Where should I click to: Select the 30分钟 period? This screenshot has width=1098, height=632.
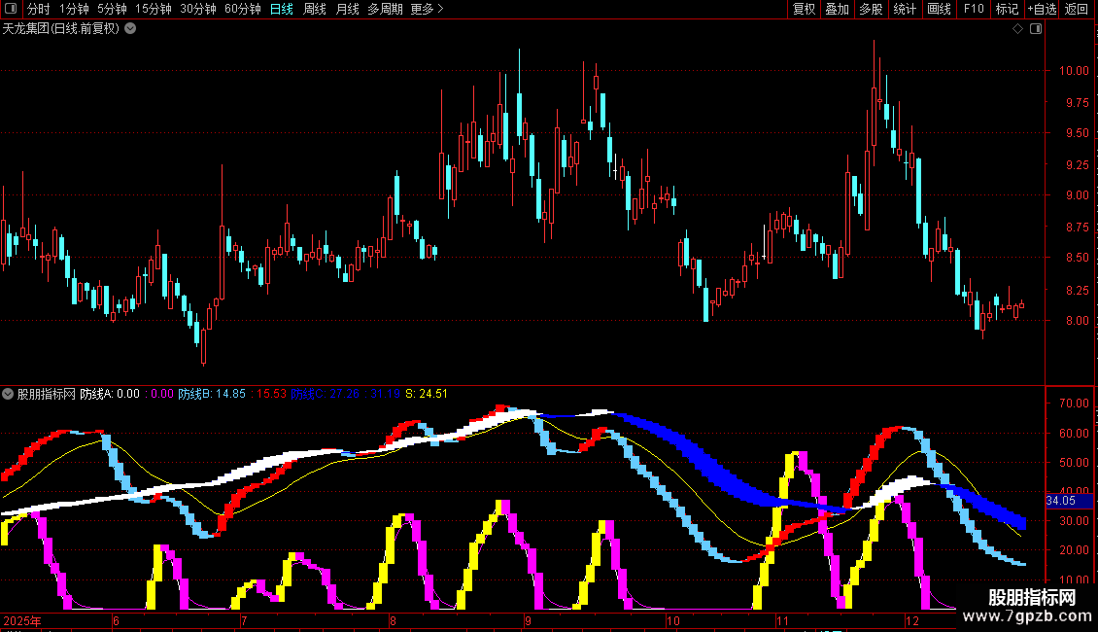(x=198, y=9)
